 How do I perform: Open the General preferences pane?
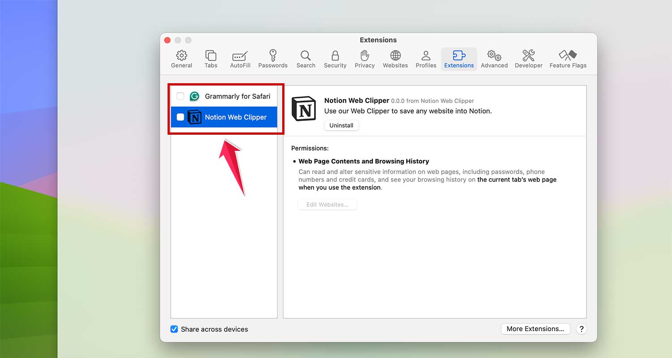click(181, 59)
